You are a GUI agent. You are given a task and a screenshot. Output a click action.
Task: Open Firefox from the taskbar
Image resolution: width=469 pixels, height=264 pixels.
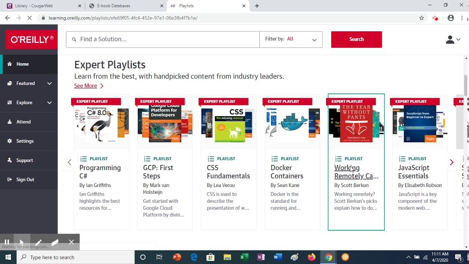pos(311,257)
